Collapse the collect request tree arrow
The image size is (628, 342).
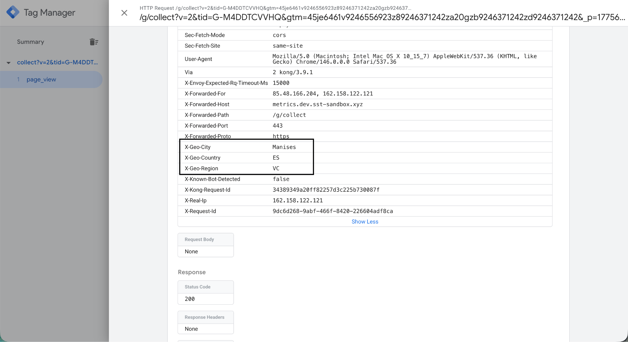[9, 63]
